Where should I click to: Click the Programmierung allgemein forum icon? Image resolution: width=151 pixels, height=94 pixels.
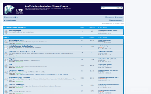(x=6, y=79)
